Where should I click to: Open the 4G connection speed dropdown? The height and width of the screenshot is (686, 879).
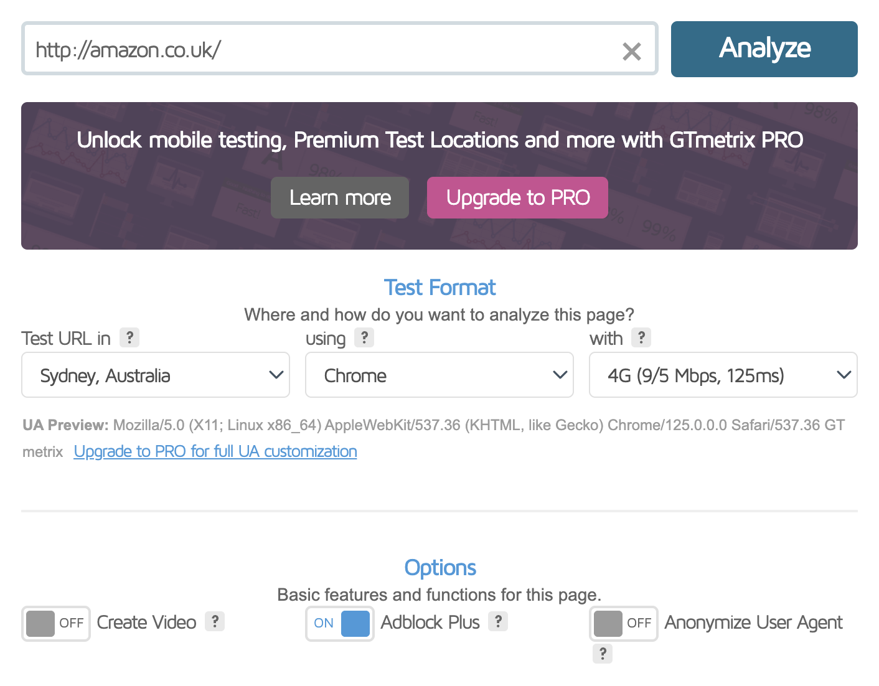click(x=723, y=375)
